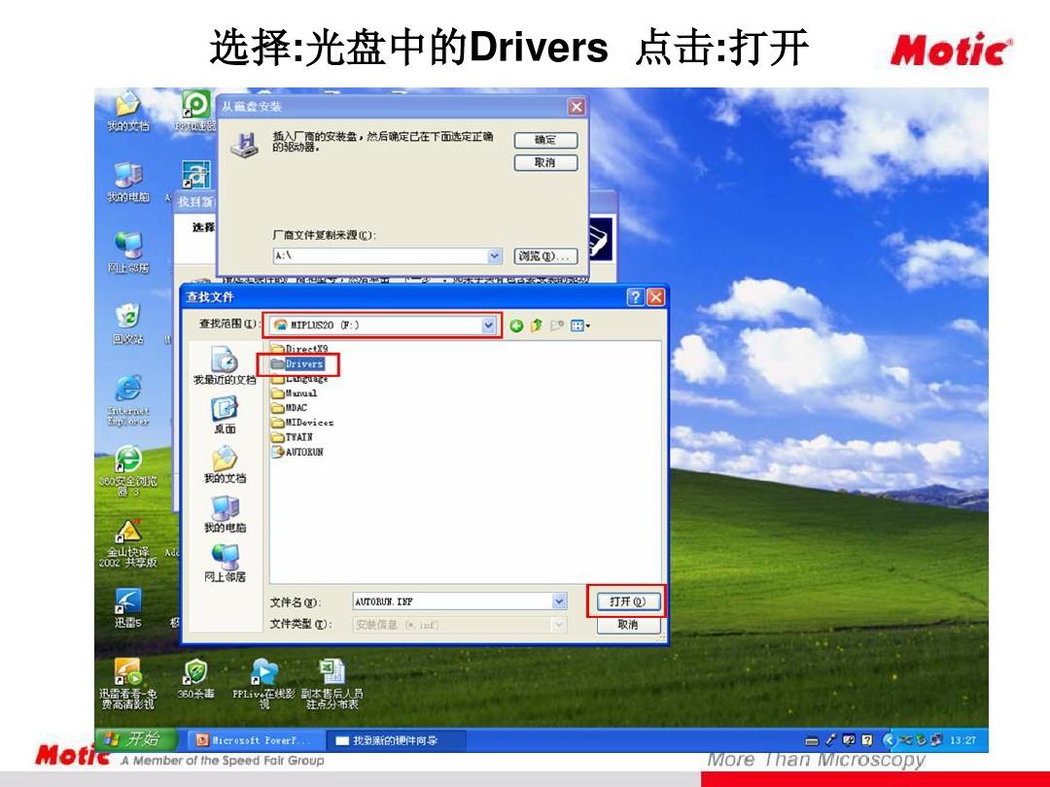This screenshot has width=1050, height=787.
Task: Open the View menu icon in file dialog
Action: click(x=578, y=325)
